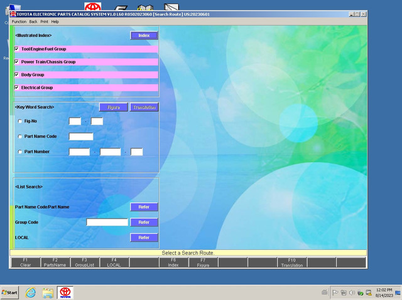Screen dimensions: 402x300
Task: Click the Figure button in Key Word Search
Action: coord(114,107)
